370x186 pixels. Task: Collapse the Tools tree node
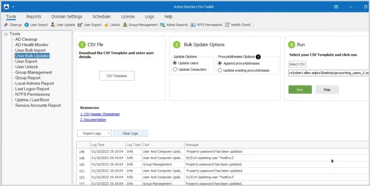pyautogui.click(x=6, y=34)
